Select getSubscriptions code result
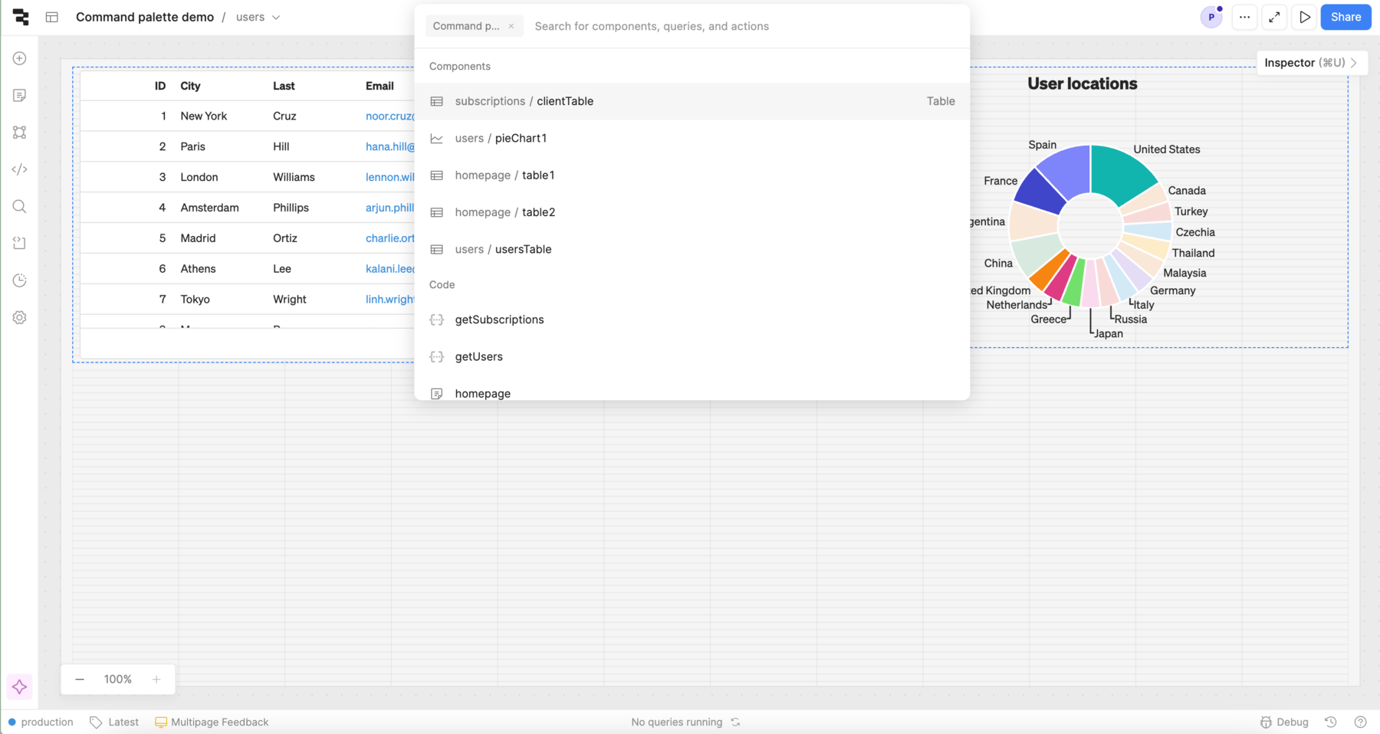Viewport: 1380px width, 734px height. tap(692, 319)
